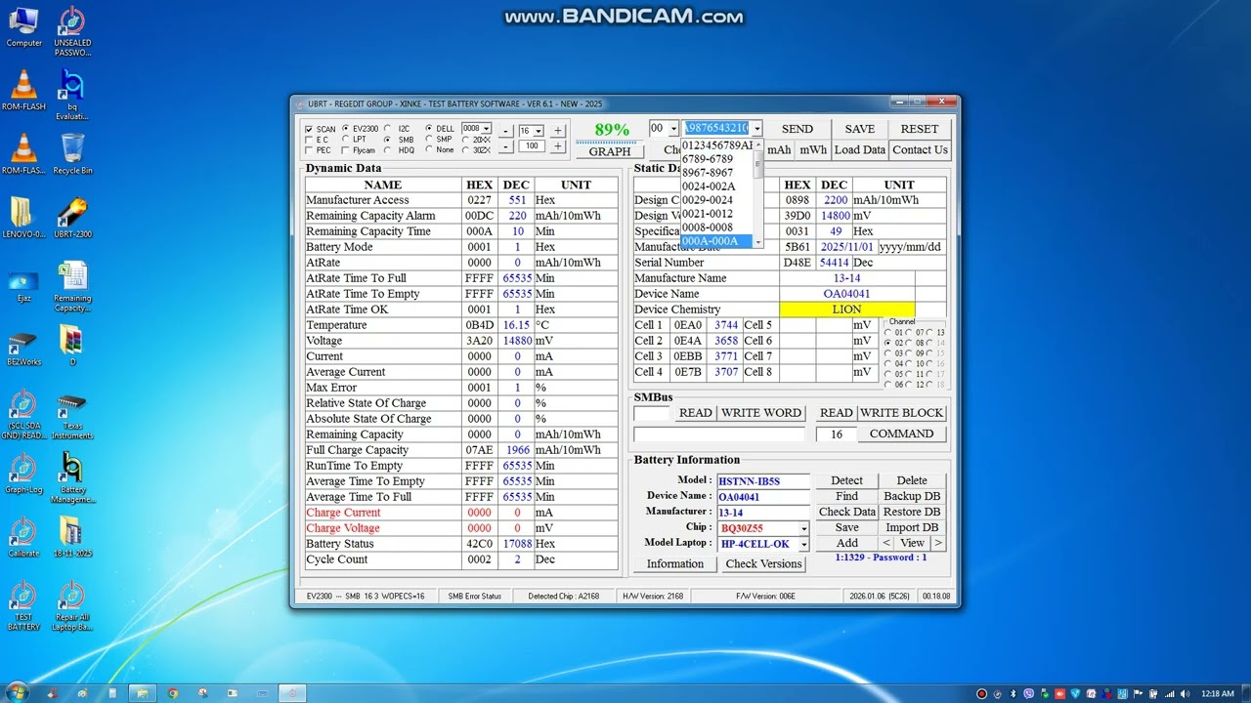
Task: Open Google Chrome from the taskbar
Action: [x=172, y=693]
